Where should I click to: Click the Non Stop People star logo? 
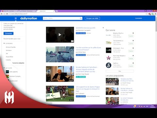109,58
